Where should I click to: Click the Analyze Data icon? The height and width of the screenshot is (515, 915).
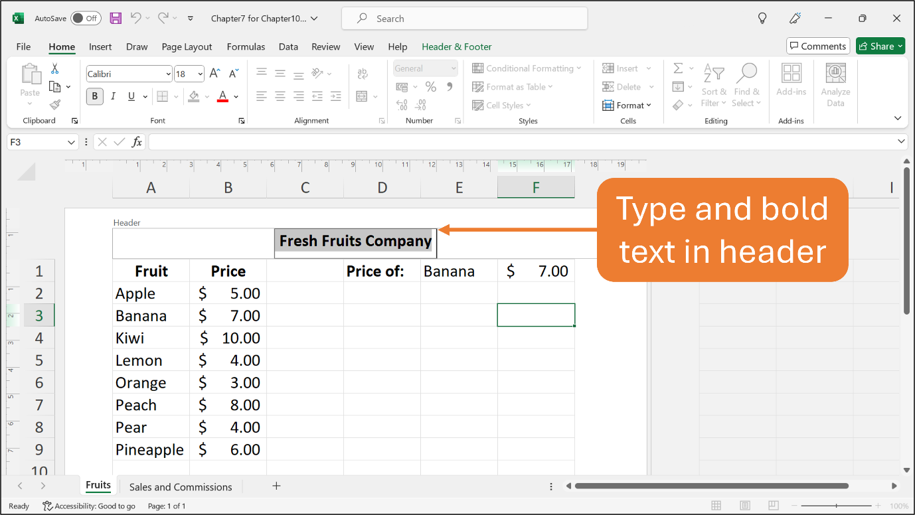(835, 74)
